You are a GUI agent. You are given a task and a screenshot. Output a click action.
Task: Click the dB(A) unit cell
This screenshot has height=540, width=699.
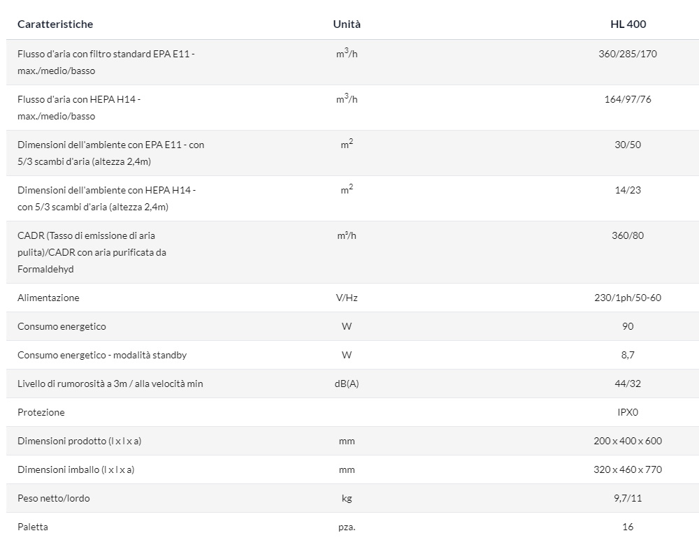347,384
